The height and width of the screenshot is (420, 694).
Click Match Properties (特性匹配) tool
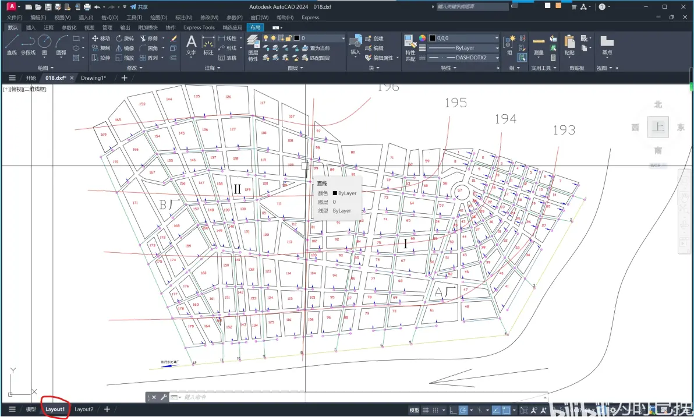(x=410, y=48)
